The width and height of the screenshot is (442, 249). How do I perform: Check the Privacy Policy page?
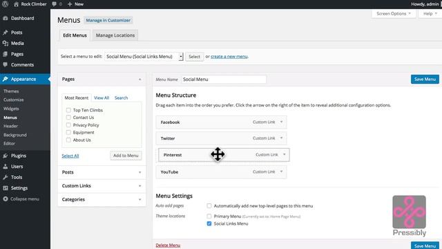click(x=68, y=124)
